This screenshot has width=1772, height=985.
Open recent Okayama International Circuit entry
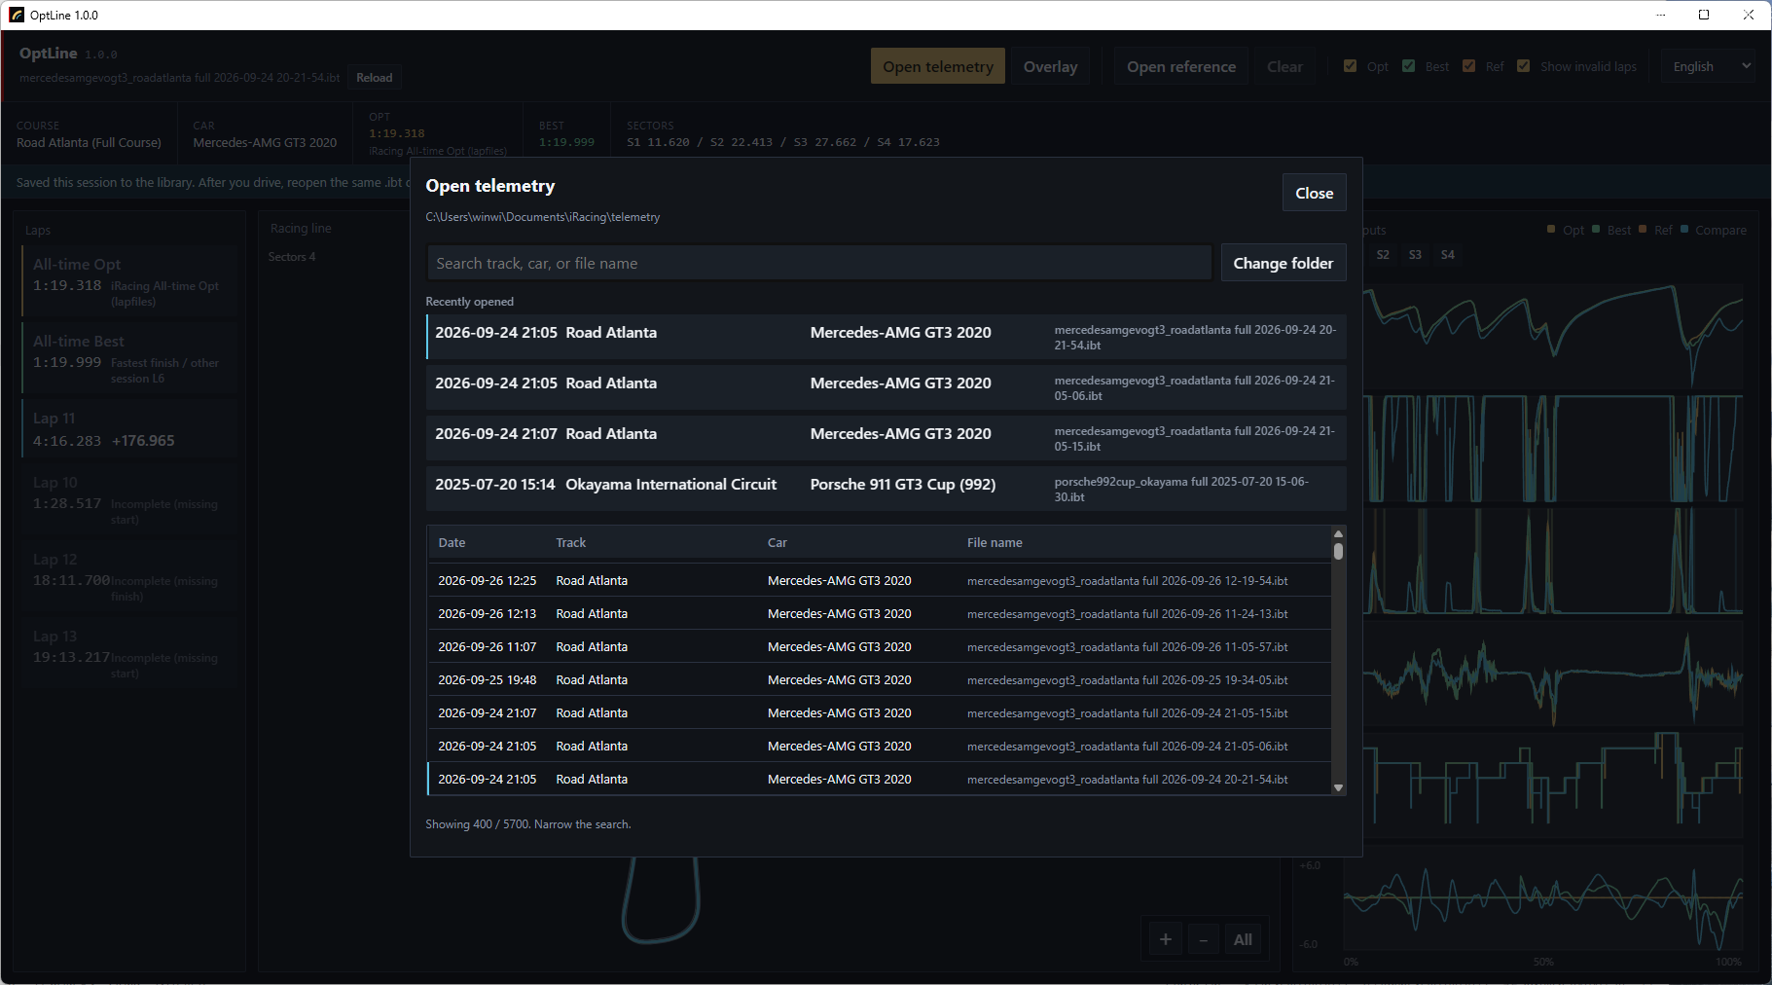pyautogui.click(x=886, y=489)
